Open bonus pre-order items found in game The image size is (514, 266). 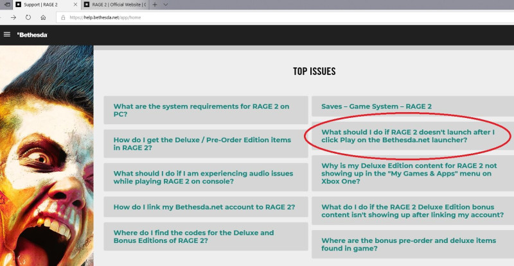pyautogui.click(x=412, y=244)
